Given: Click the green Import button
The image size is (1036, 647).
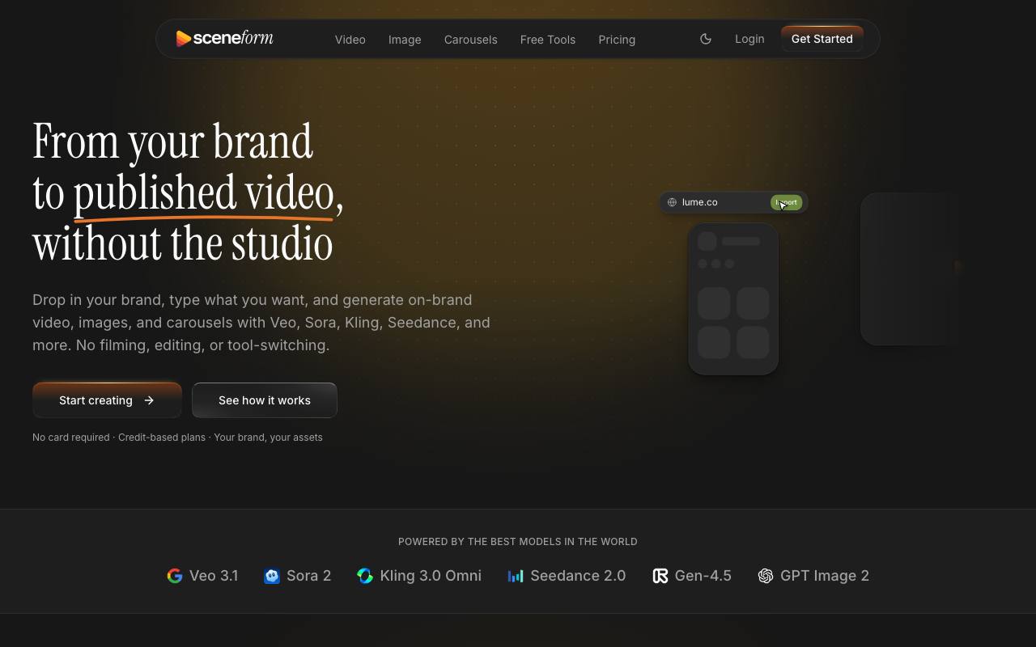Looking at the screenshot, I should coord(787,202).
